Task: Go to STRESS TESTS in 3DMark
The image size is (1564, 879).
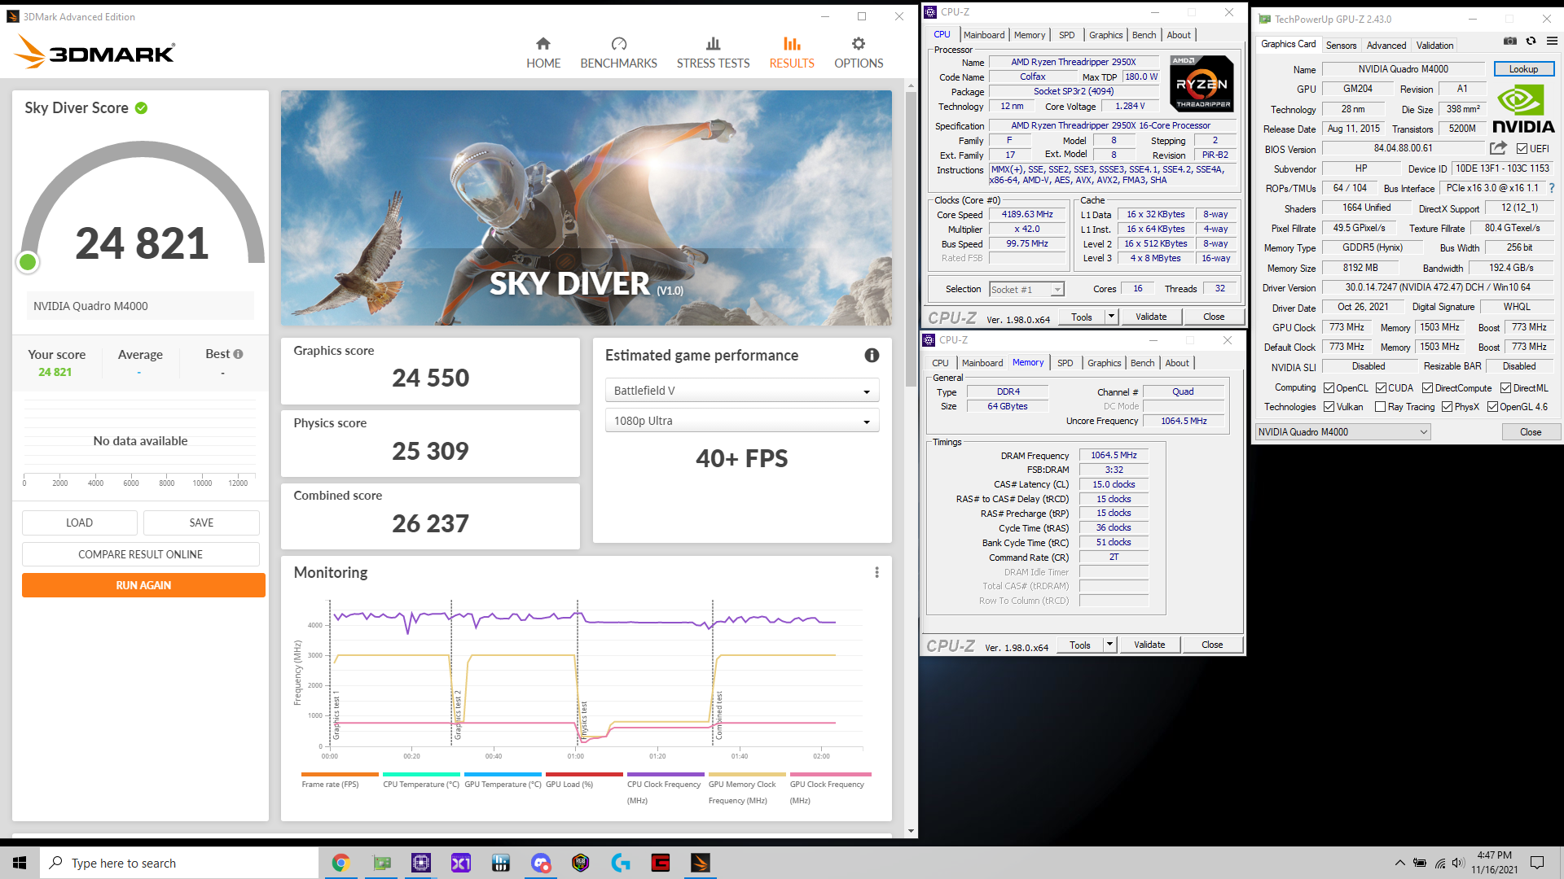Action: (x=713, y=53)
